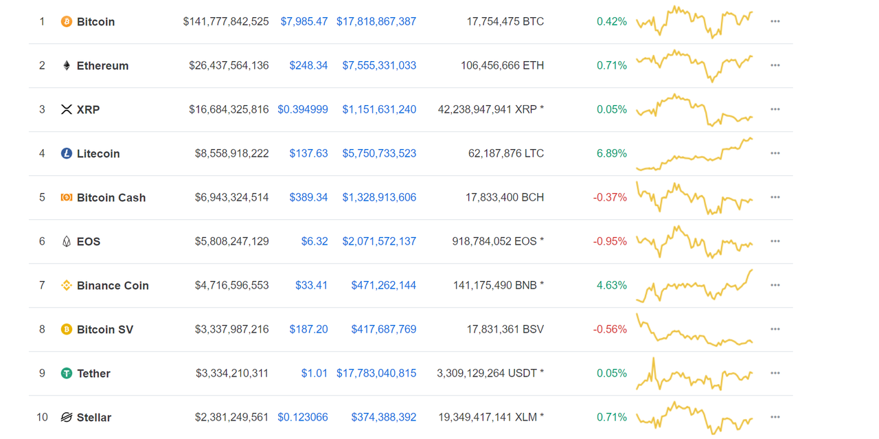Click XRP volume $1,151,631,240
This screenshot has width=879, height=439.
[379, 109]
